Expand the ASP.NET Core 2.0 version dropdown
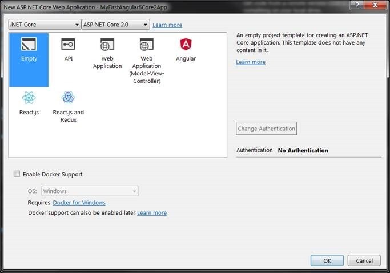The width and height of the screenshot is (390, 273). (115, 25)
